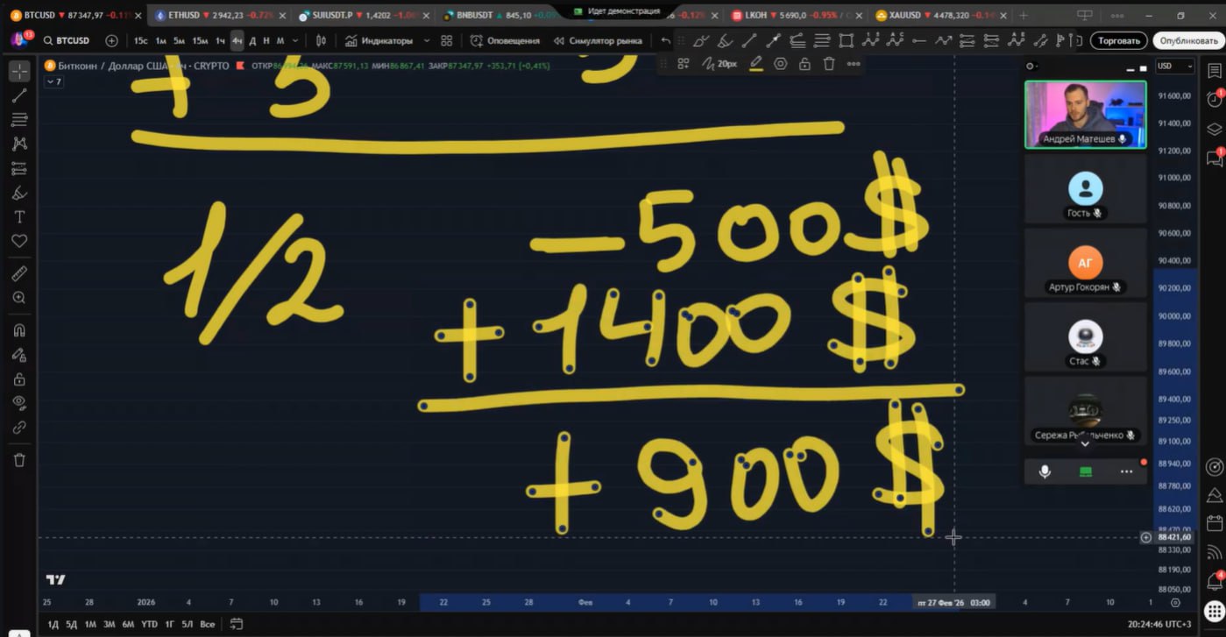Screen dimensions: 1226x637
Task: Click the Опубликовать button
Action: [x=1188, y=40]
